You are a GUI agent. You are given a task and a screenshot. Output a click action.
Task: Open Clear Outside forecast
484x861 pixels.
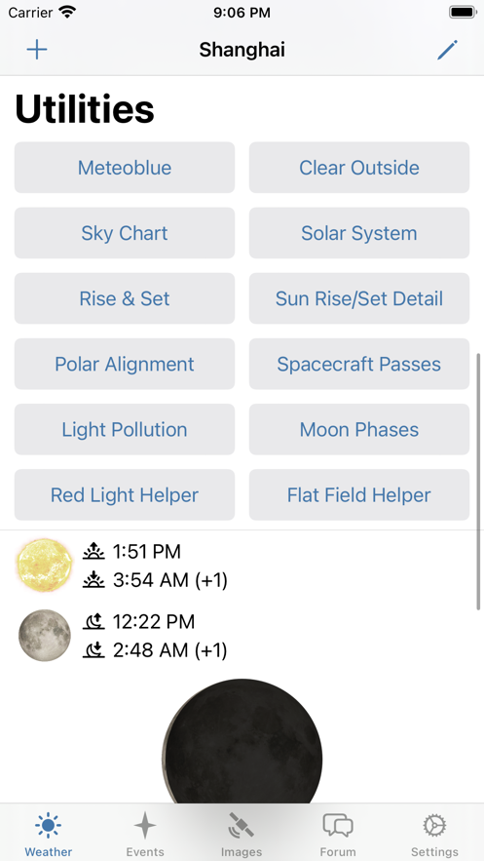359,168
